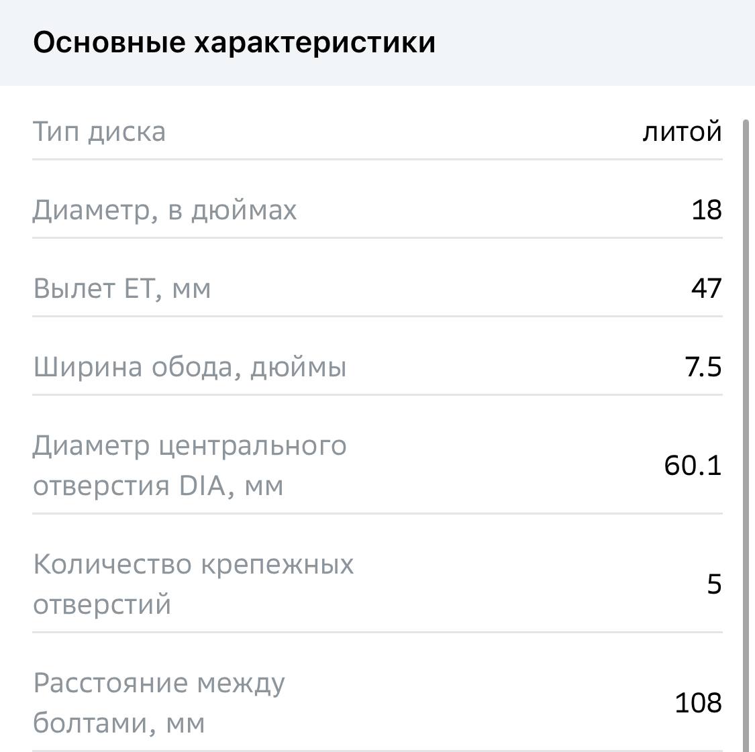
Task: Click the литой disk type value
Action: click(x=682, y=131)
